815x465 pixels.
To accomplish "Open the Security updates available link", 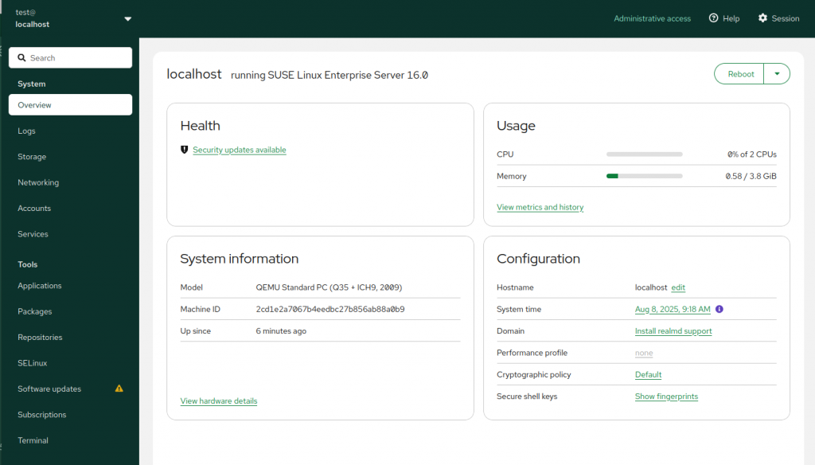I will (x=239, y=150).
